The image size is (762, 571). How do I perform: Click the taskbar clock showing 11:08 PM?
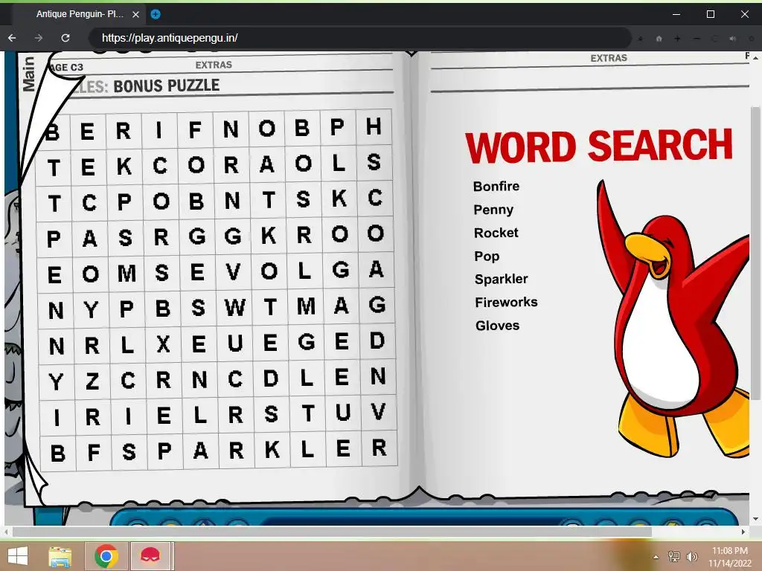click(x=730, y=556)
